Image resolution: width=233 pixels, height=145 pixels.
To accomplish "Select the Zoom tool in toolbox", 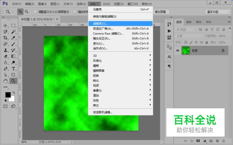I will (13, 81).
